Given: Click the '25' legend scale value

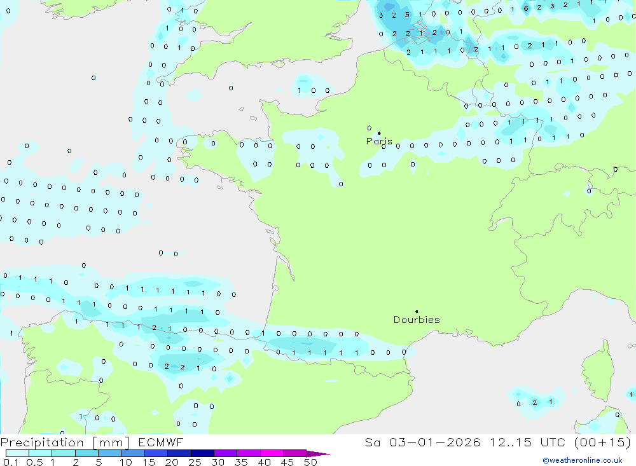Looking at the screenshot, I should click(195, 462).
